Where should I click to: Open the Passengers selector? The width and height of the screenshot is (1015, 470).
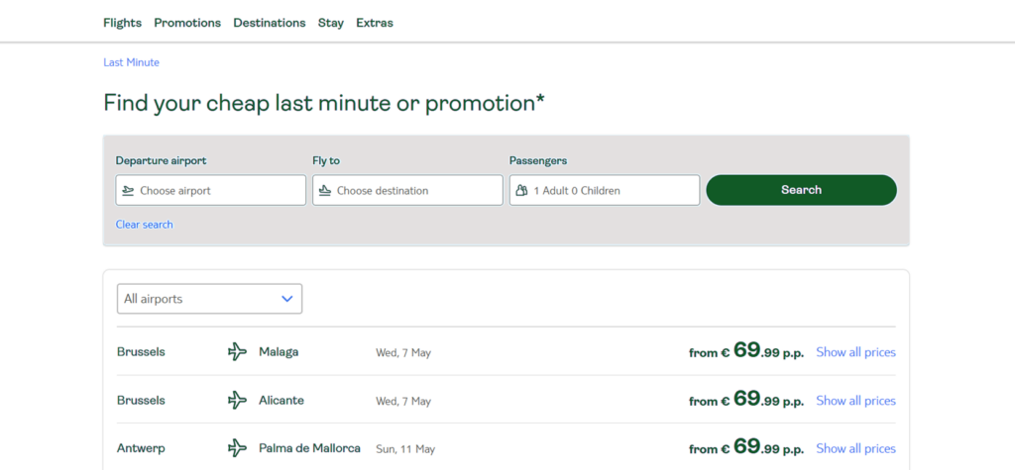(605, 191)
